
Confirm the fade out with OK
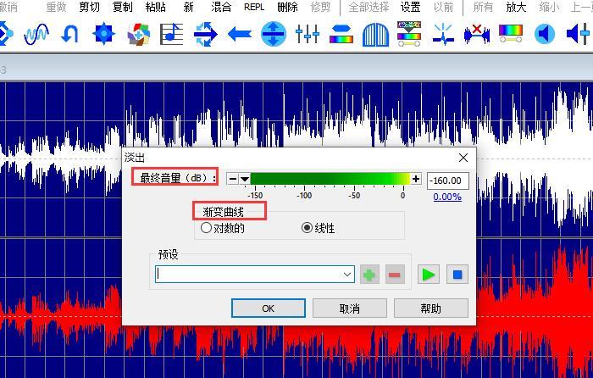click(x=269, y=309)
